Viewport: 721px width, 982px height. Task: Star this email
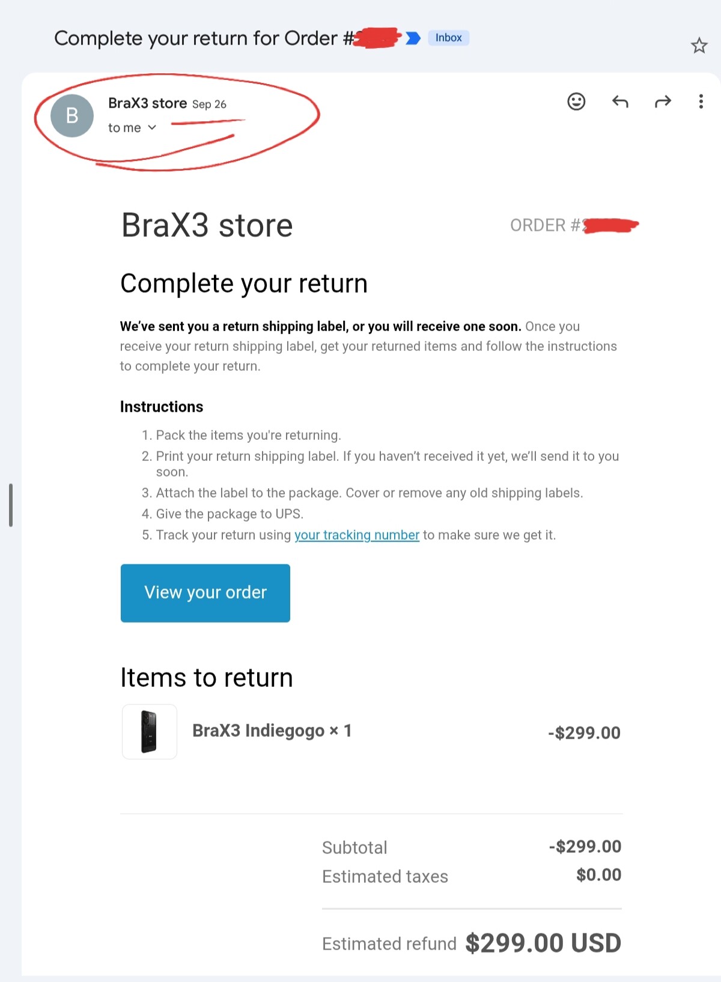click(699, 46)
